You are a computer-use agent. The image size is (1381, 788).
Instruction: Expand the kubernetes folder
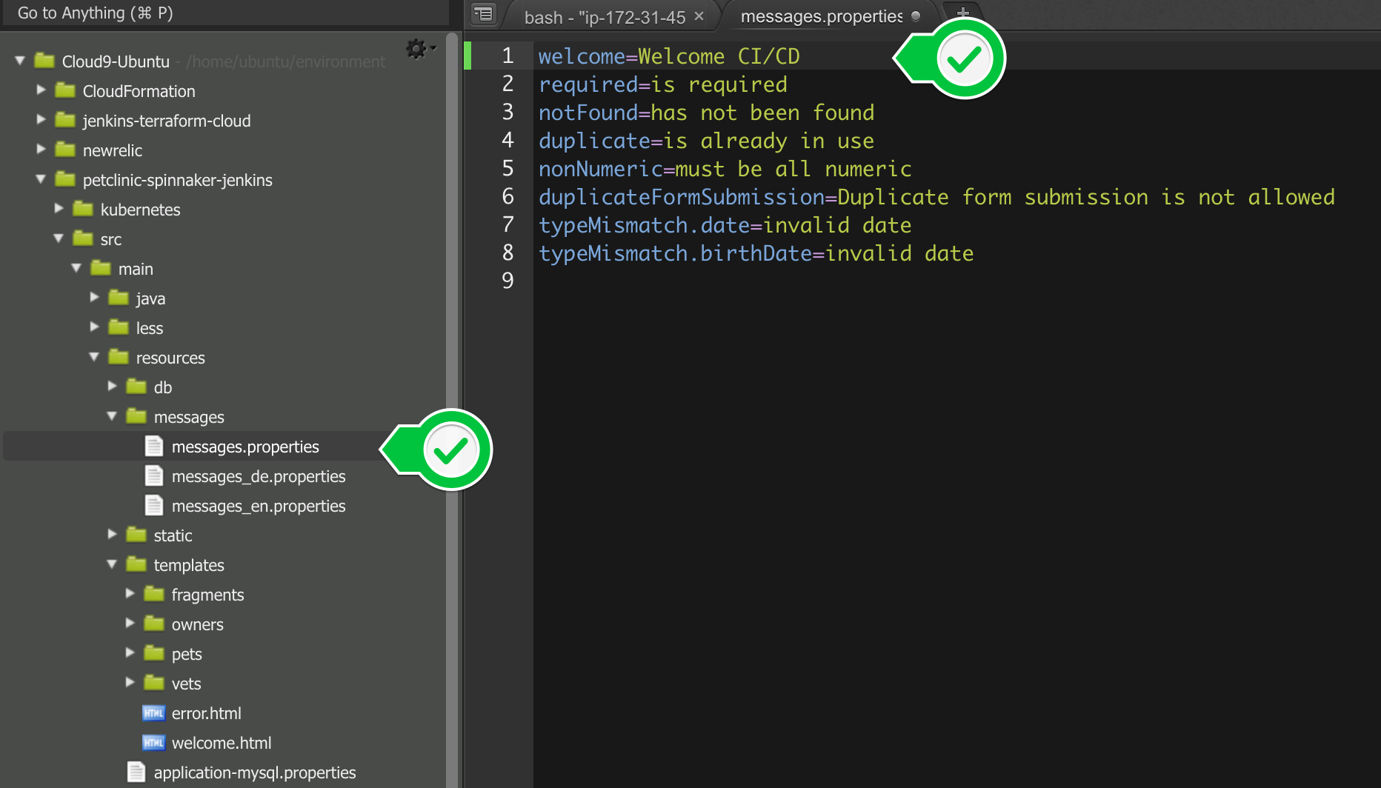click(x=59, y=209)
